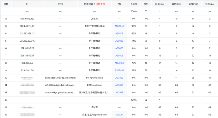The width and height of the screenshot is (218, 118).
Task: Click 100% loss in hop 13 row
Action: (x=134, y=100)
